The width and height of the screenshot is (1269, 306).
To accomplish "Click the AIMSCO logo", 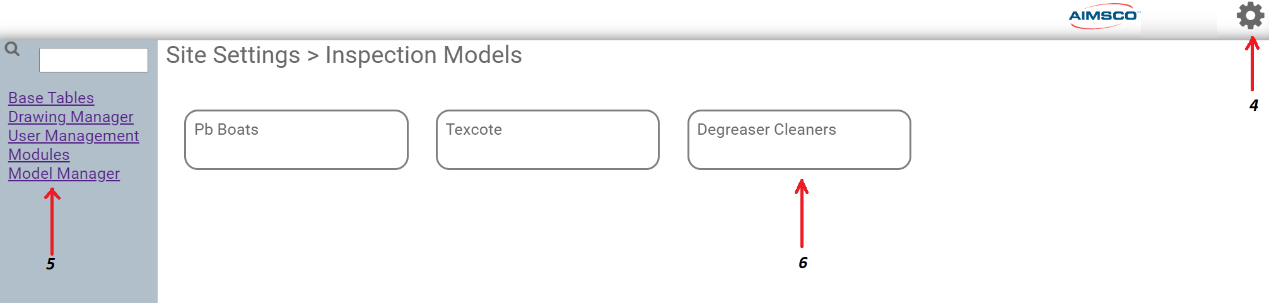I will pos(1104,16).
